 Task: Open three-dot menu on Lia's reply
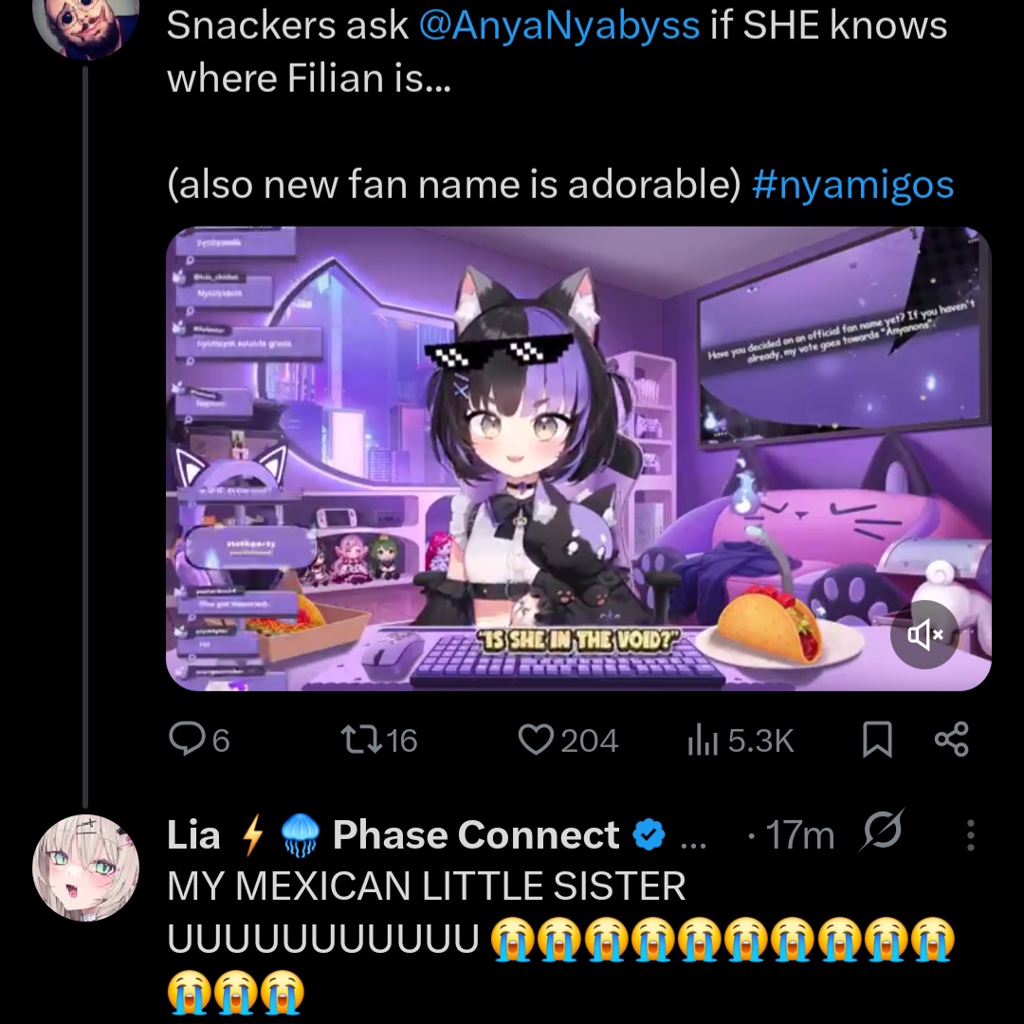click(971, 835)
